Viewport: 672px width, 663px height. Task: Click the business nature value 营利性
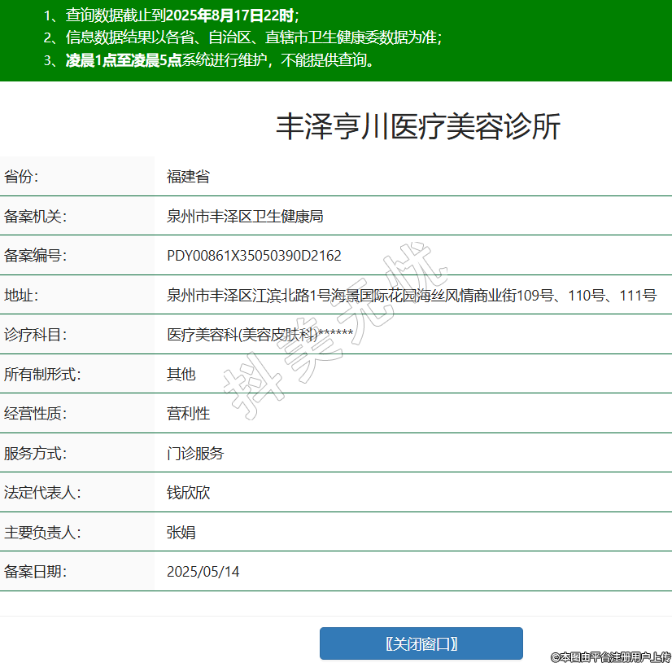click(188, 414)
